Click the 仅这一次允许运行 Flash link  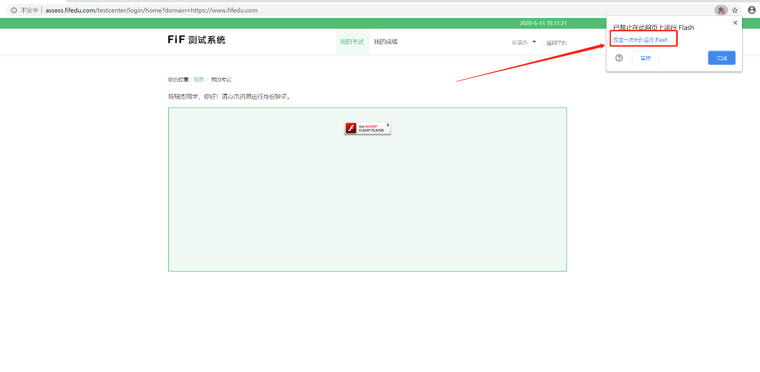tap(640, 40)
